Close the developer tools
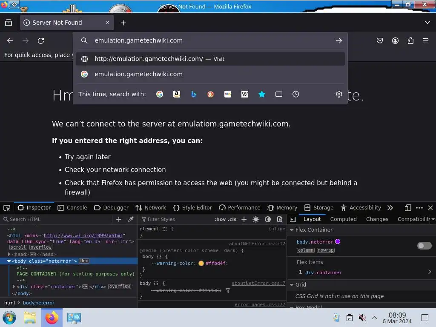436x327 pixels. pos(430,208)
